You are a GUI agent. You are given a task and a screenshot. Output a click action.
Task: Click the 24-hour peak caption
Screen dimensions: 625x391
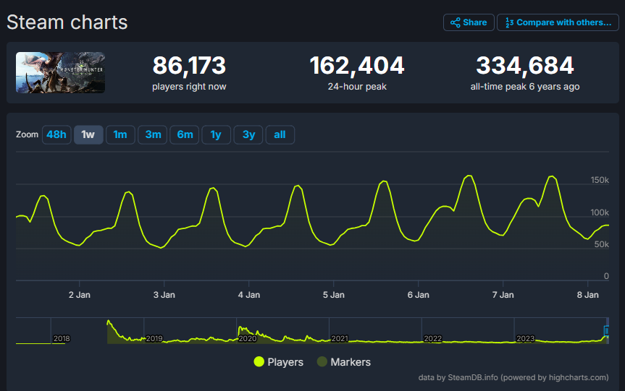tap(357, 86)
